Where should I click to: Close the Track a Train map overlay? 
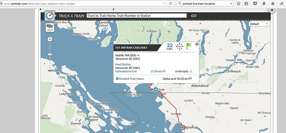271,10
